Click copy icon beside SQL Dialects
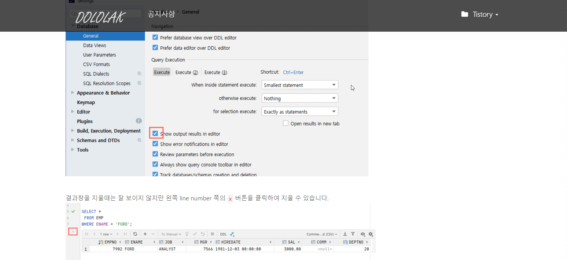This screenshot has height=260, width=567. [x=139, y=74]
